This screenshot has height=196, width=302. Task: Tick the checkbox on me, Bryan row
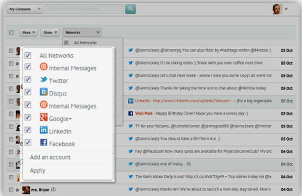click(11, 190)
